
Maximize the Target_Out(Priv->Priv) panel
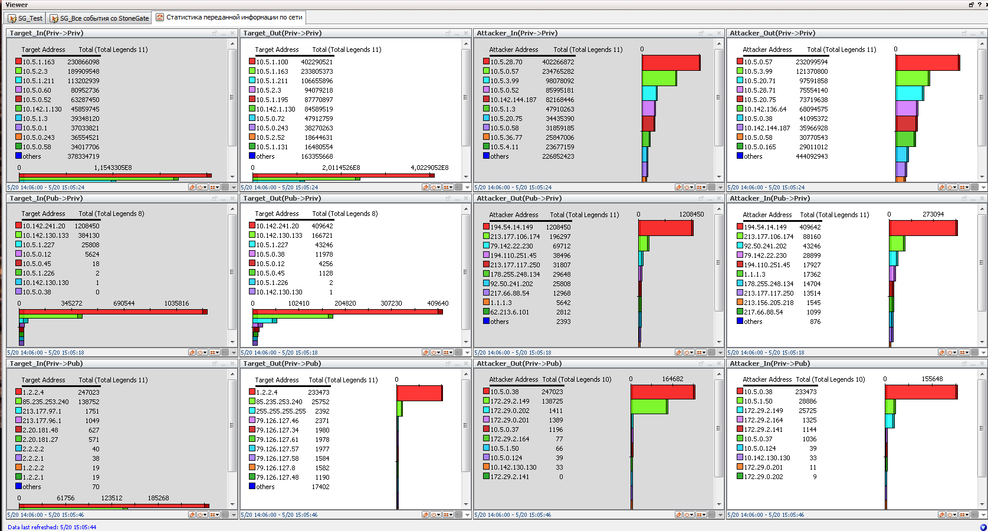pyautogui.click(x=448, y=33)
